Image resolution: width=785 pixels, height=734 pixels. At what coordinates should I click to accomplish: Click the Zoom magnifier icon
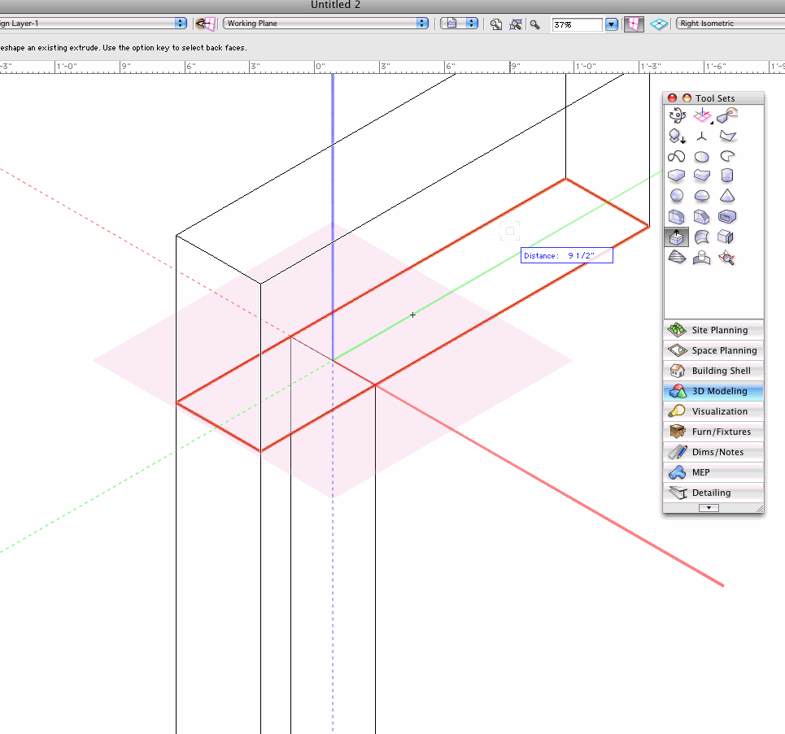point(534,24)
